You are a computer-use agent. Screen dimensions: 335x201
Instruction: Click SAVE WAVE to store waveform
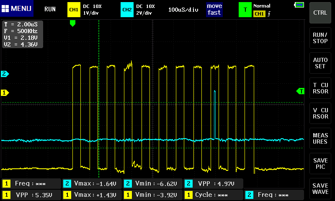320,189
